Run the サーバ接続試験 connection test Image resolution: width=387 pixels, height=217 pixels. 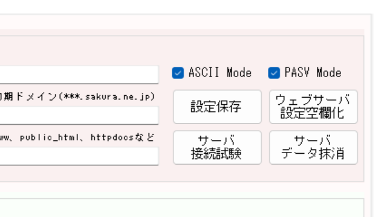(217, 147)
